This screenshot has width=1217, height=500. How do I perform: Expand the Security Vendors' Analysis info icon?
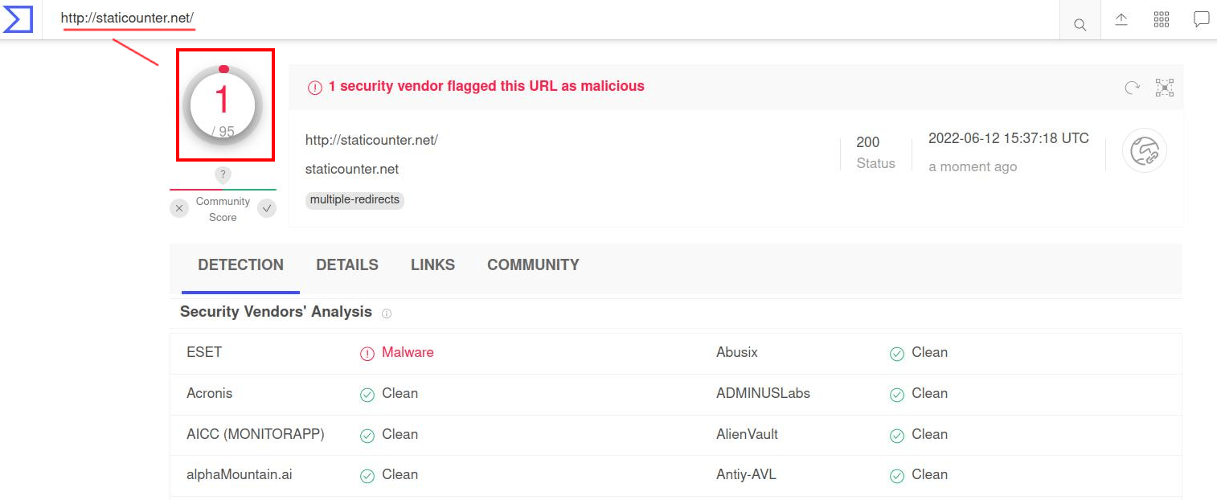click(x=387, y=314)
